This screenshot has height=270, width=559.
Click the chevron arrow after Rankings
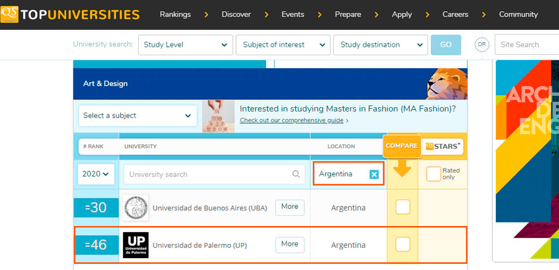(206, 15)
